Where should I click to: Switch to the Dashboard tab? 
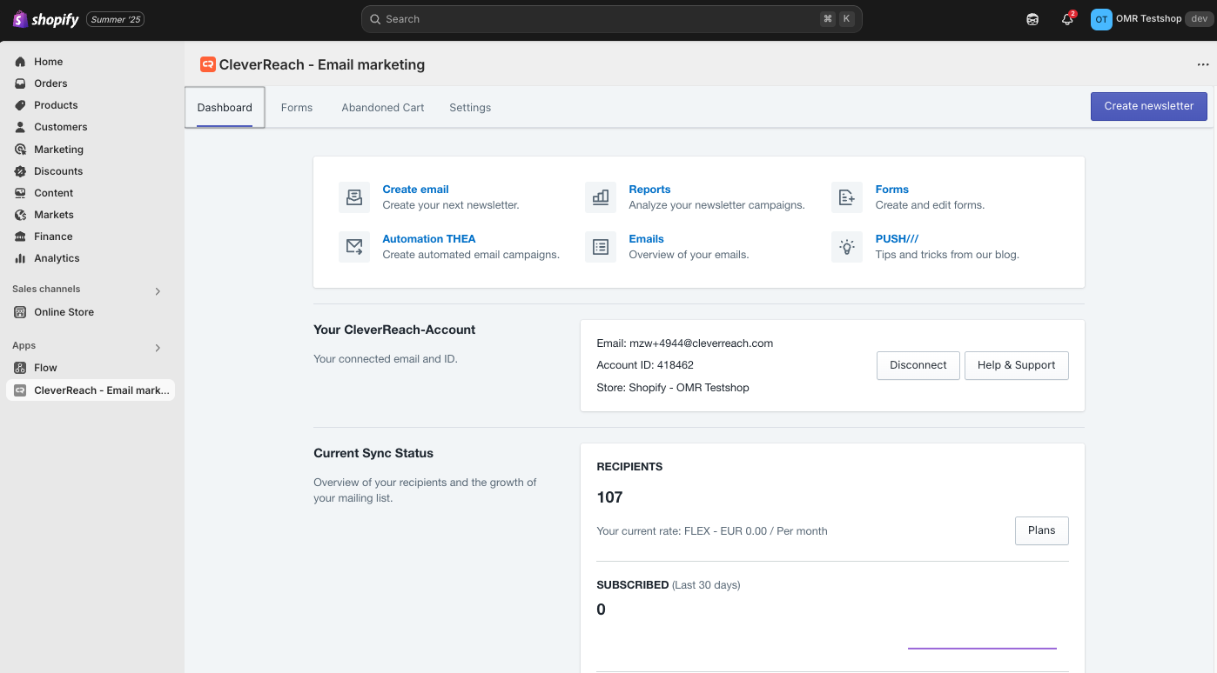point(225,108)
